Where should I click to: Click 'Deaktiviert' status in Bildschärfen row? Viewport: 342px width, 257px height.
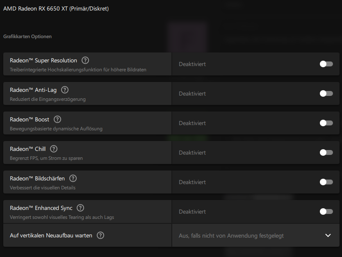192,182
